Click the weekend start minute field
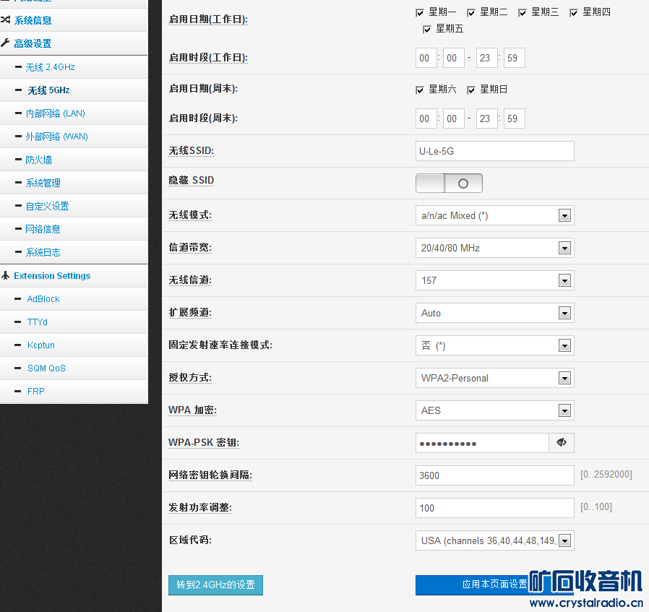This screenshot has width=649, height=612. (454, 118)
